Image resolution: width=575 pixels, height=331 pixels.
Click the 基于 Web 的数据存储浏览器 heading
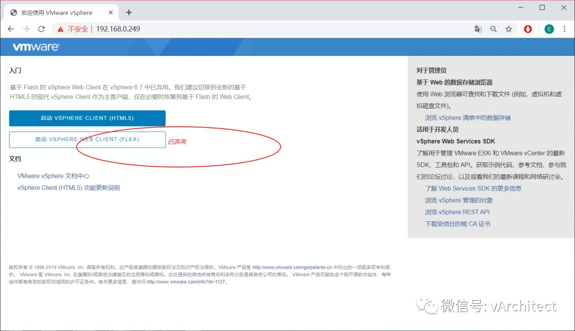point(454,82)
